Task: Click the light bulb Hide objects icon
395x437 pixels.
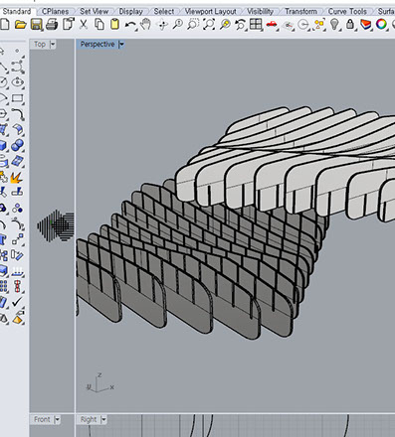Action: [x=334, y=25]
